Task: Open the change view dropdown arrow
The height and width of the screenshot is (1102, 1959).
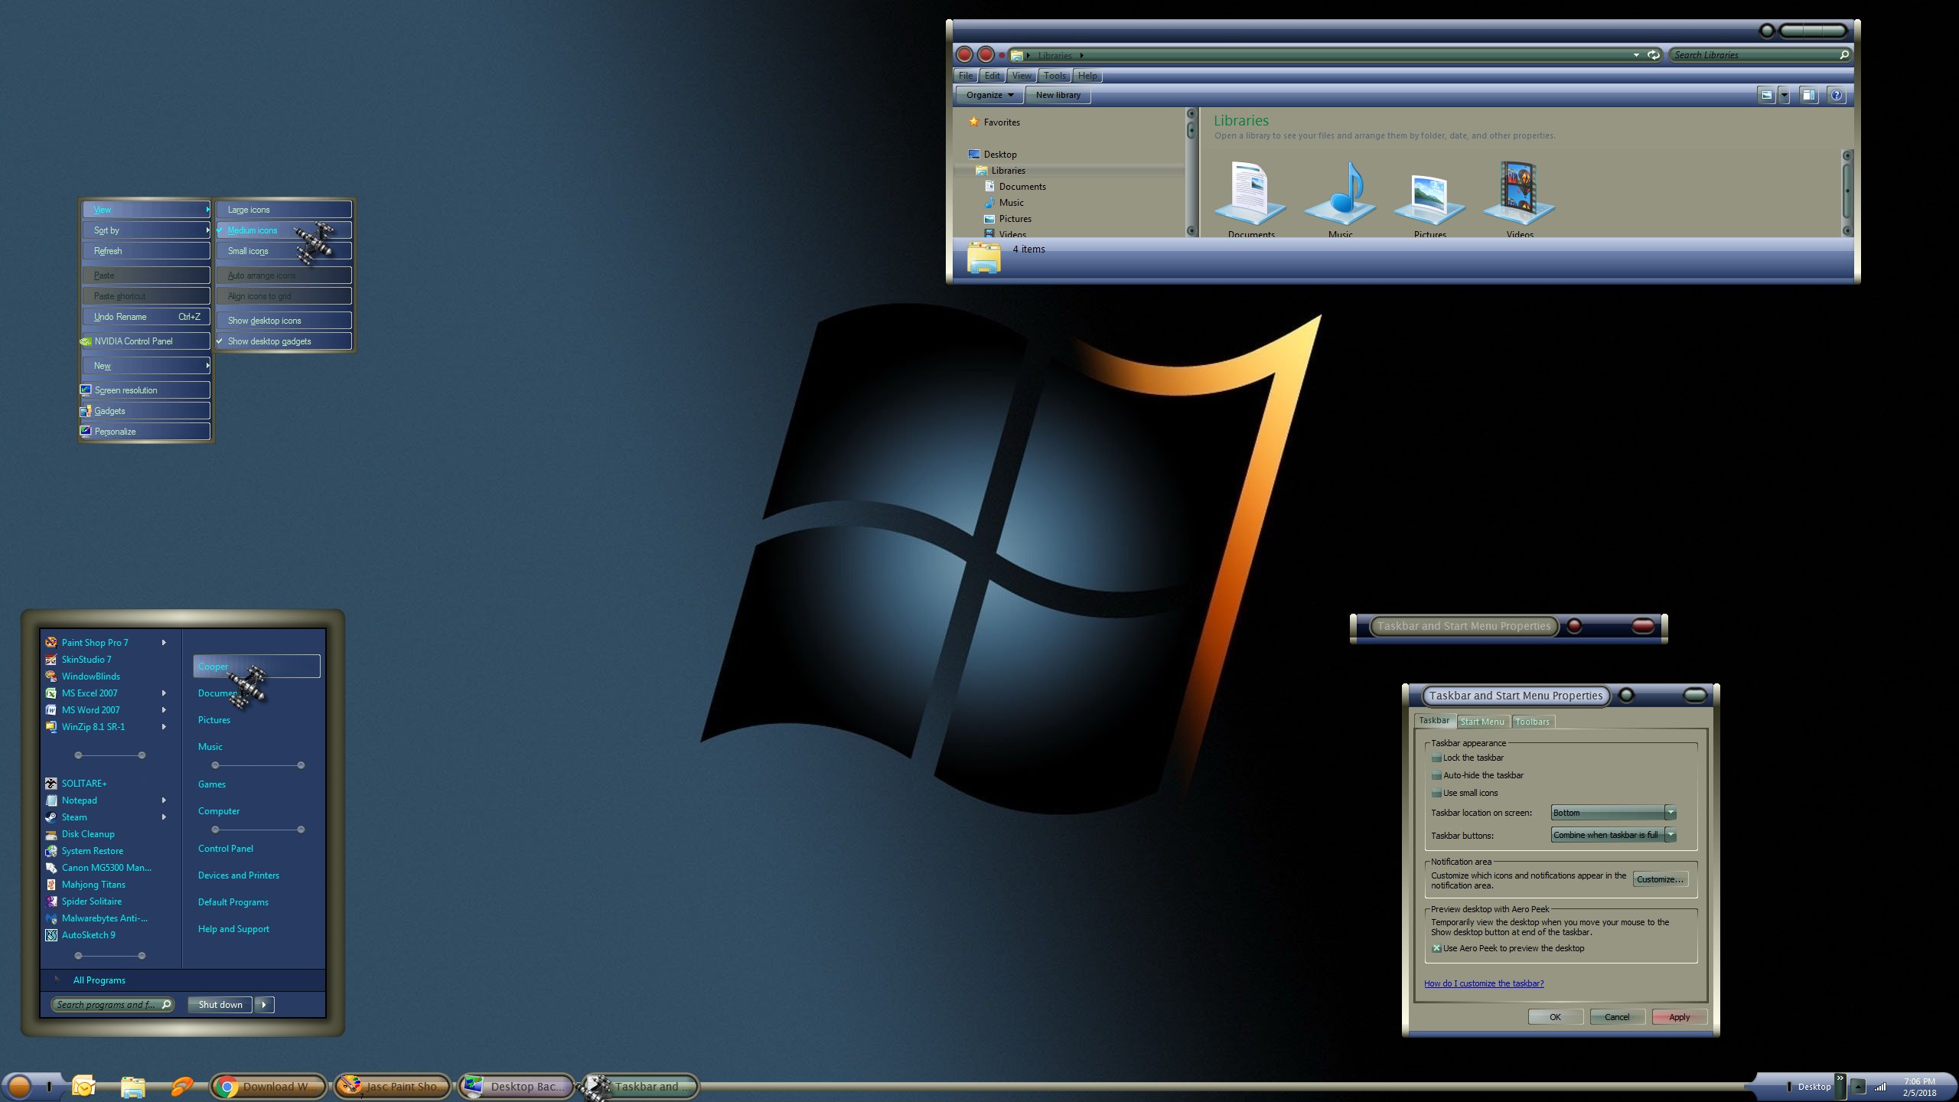Action: pos(1785,95)
